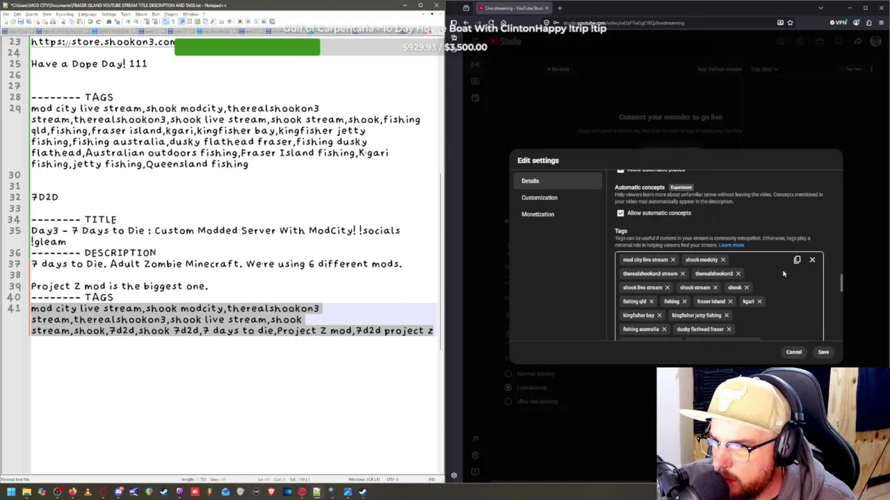Click the UTF-8 encoding status bar entry
The height and width of the screenshot is (500, 890).
[x=393, y=479]
